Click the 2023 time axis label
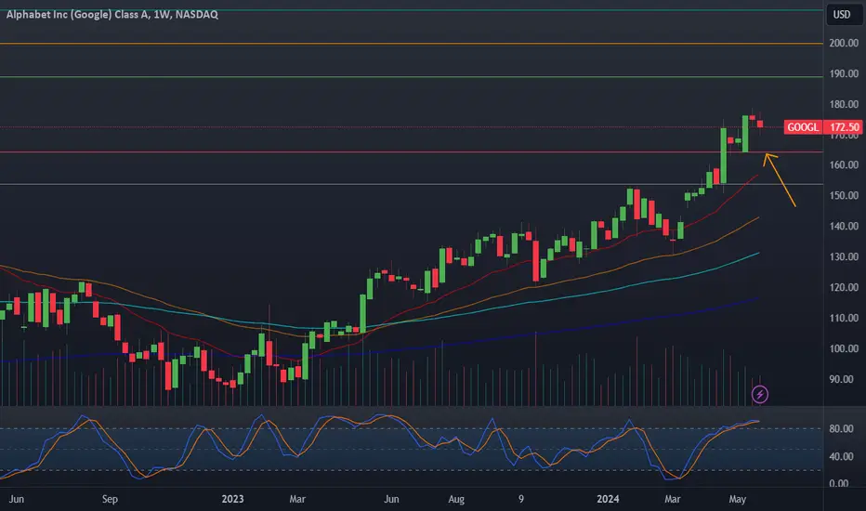This screenshot has height=511, width=866. pos(232,499)
